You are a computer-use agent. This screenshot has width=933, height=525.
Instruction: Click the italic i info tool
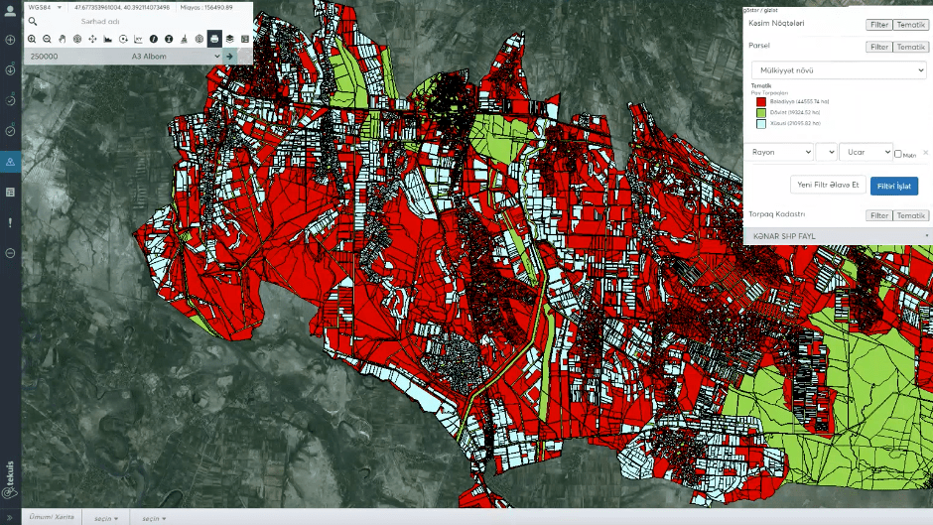tap(154, 39)
